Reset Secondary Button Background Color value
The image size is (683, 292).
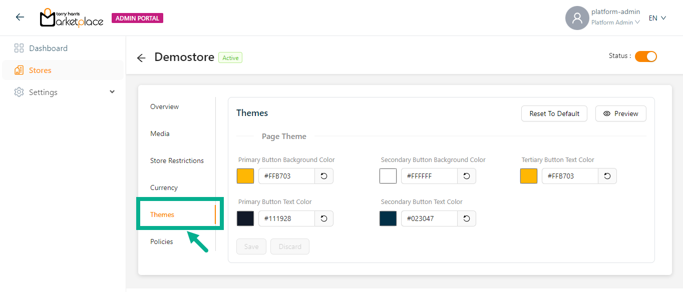(467, 176)
